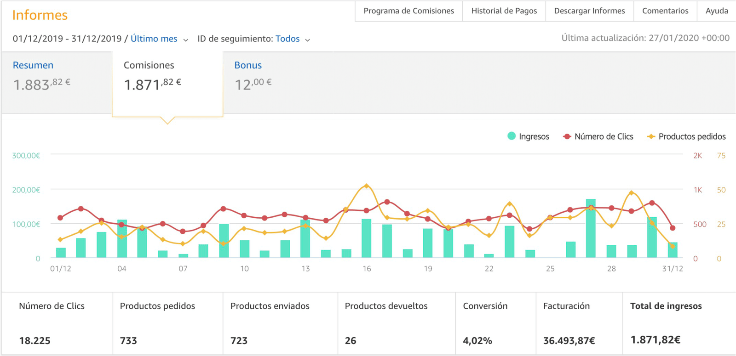Click chevron arrow next to Último mes
Viewport: 736px width, 356px height.
[x=186, y=40]
